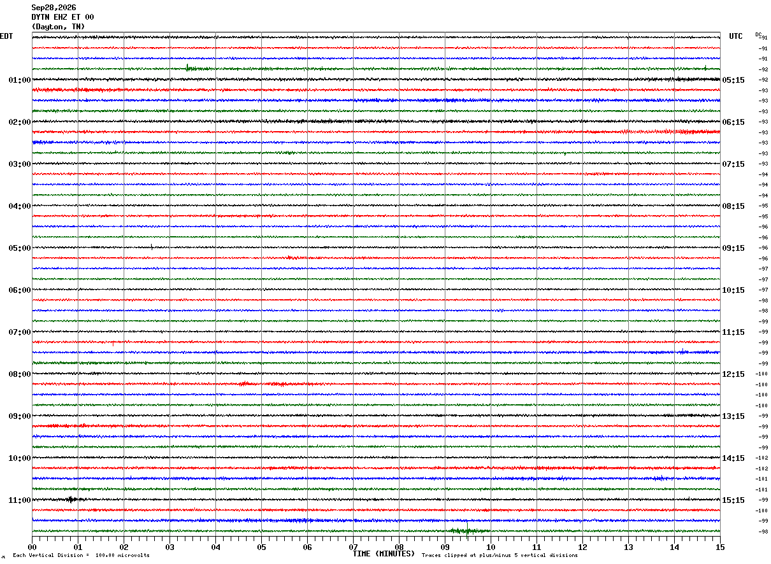
Task: Click the minute 00 axis tick label
Action: (32, 547)
